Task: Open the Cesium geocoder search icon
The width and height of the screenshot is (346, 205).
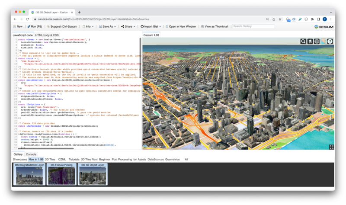Action: 303,42
